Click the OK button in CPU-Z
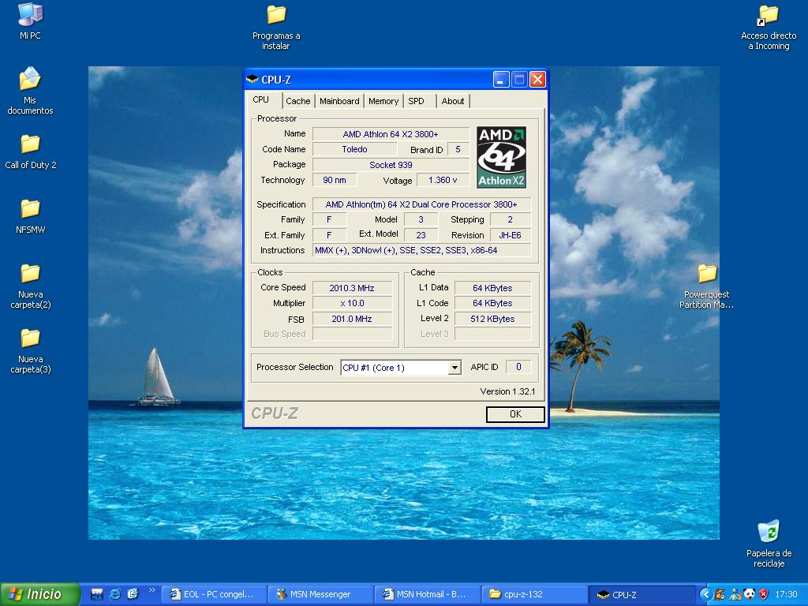Viewport: 808px width, 606px height. 515,413
